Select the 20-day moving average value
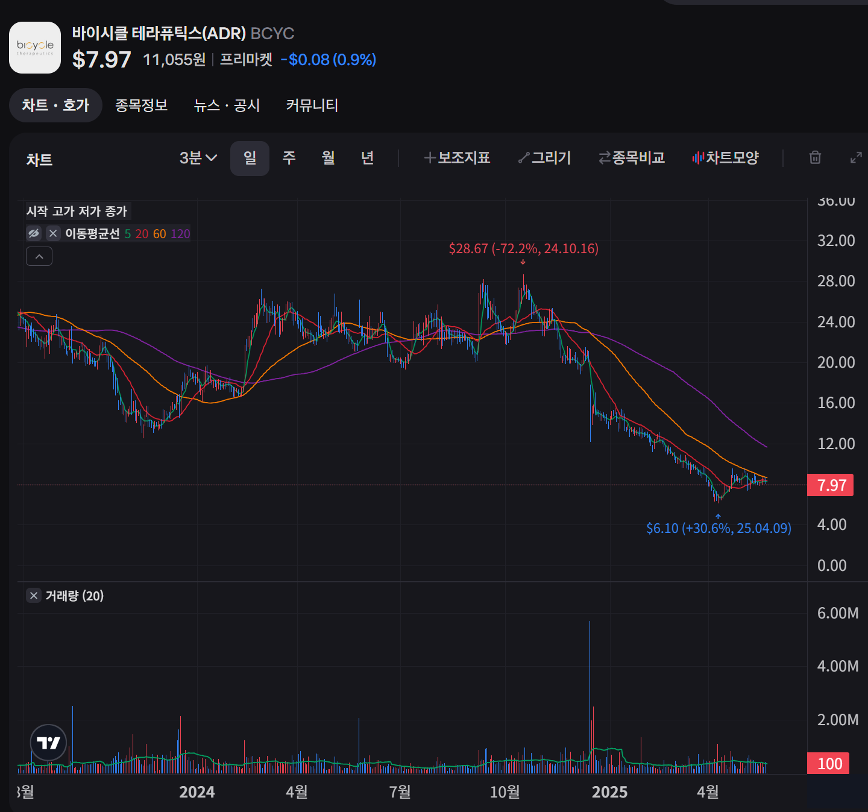This screenshot has height=812, width=868. click(x=142, y=234)
